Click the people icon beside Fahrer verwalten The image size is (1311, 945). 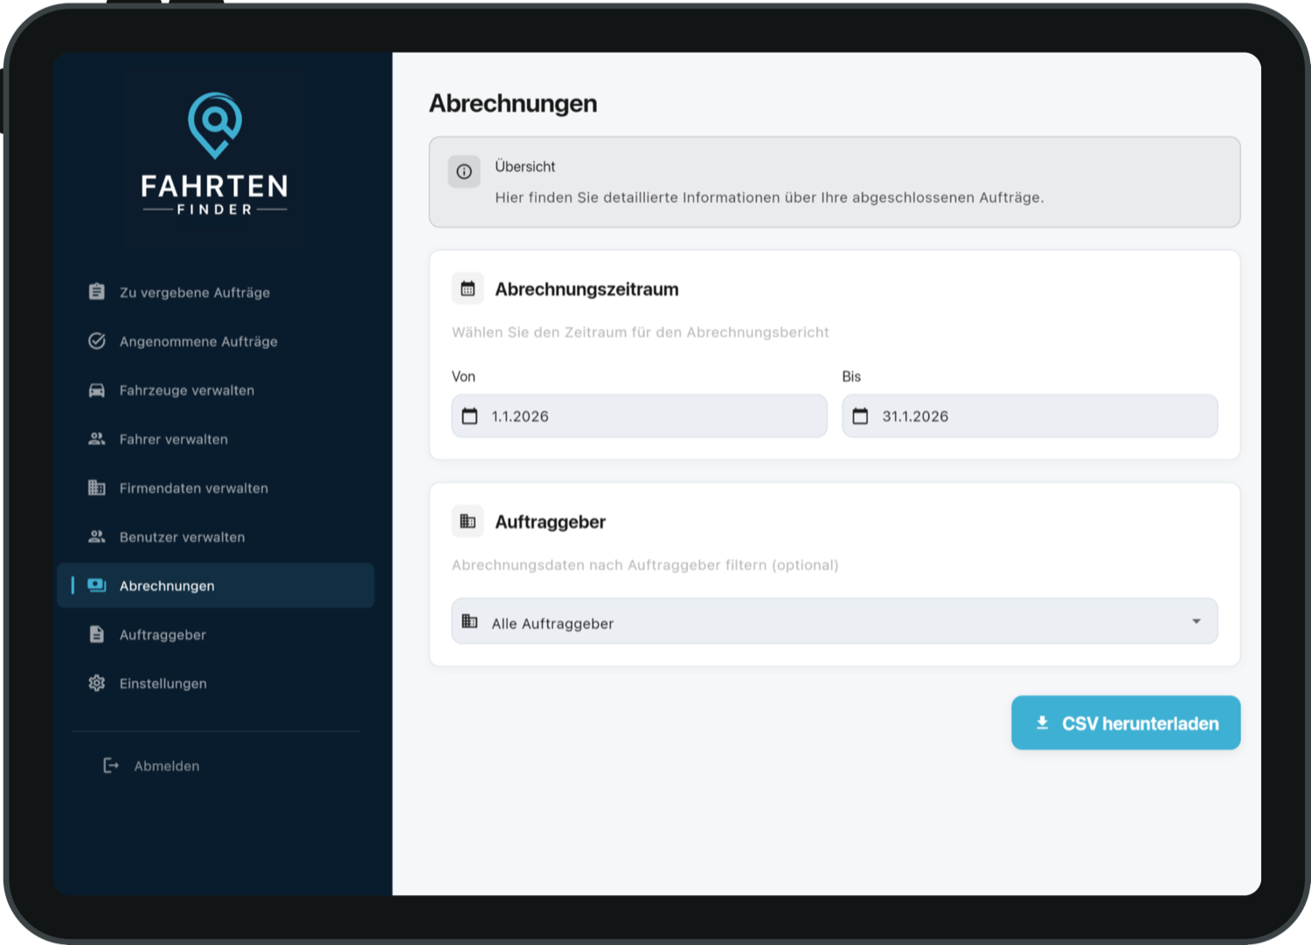[x=97, y=438]
